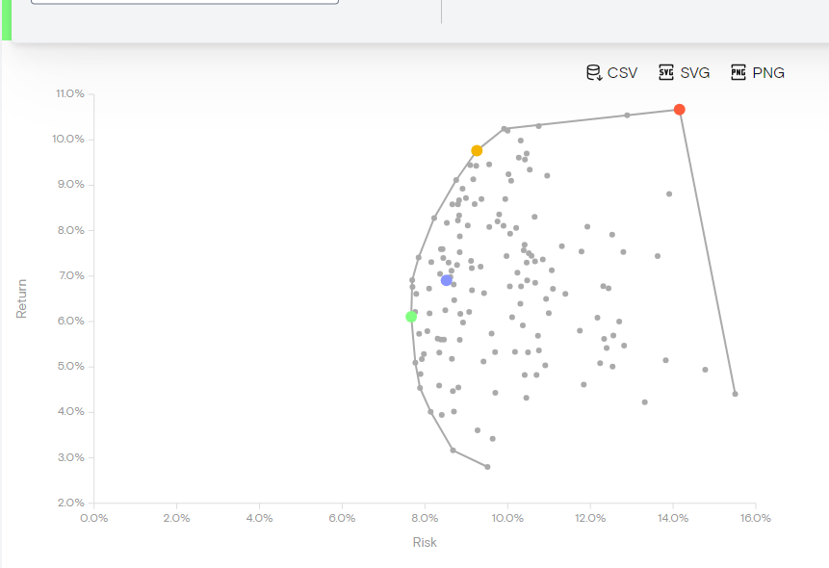Select the blue portfolio marker

pyautogui.click(x=447, y=280)
